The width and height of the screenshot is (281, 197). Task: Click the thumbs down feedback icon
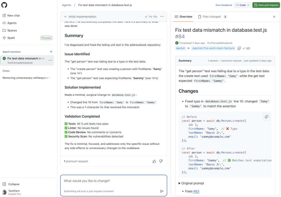tap(161, 161)
